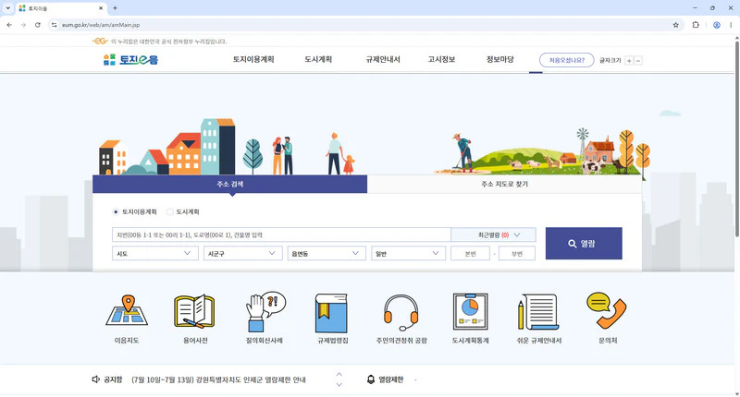Click the 토지e음 site logo
Viewport: 740px width, 397px height.
point(130,60)
